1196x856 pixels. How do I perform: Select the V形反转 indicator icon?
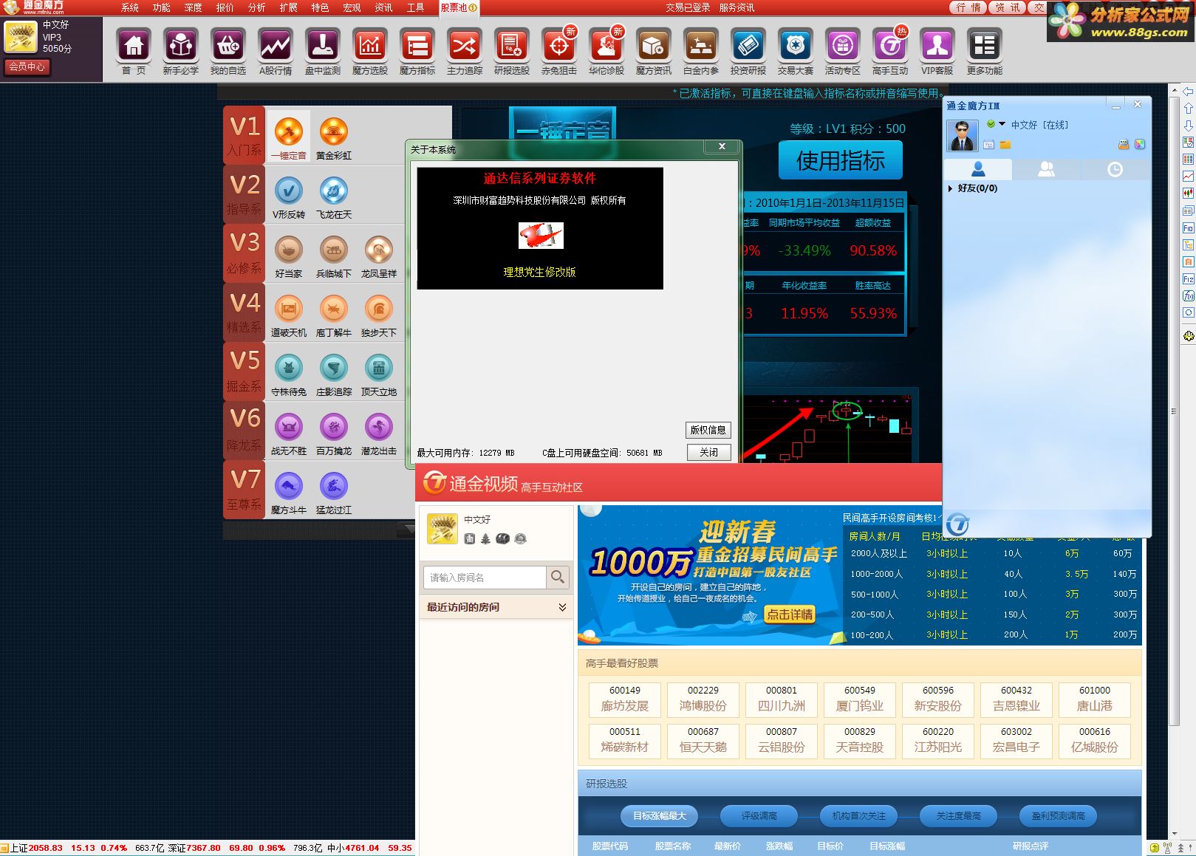289,191
